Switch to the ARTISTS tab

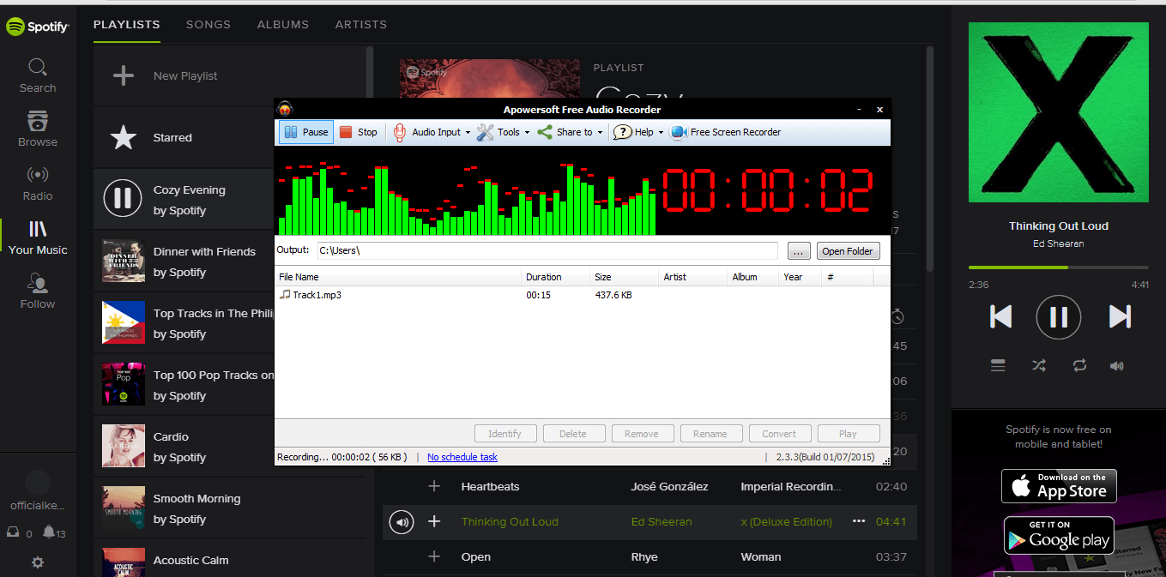(x=361, y=24)
